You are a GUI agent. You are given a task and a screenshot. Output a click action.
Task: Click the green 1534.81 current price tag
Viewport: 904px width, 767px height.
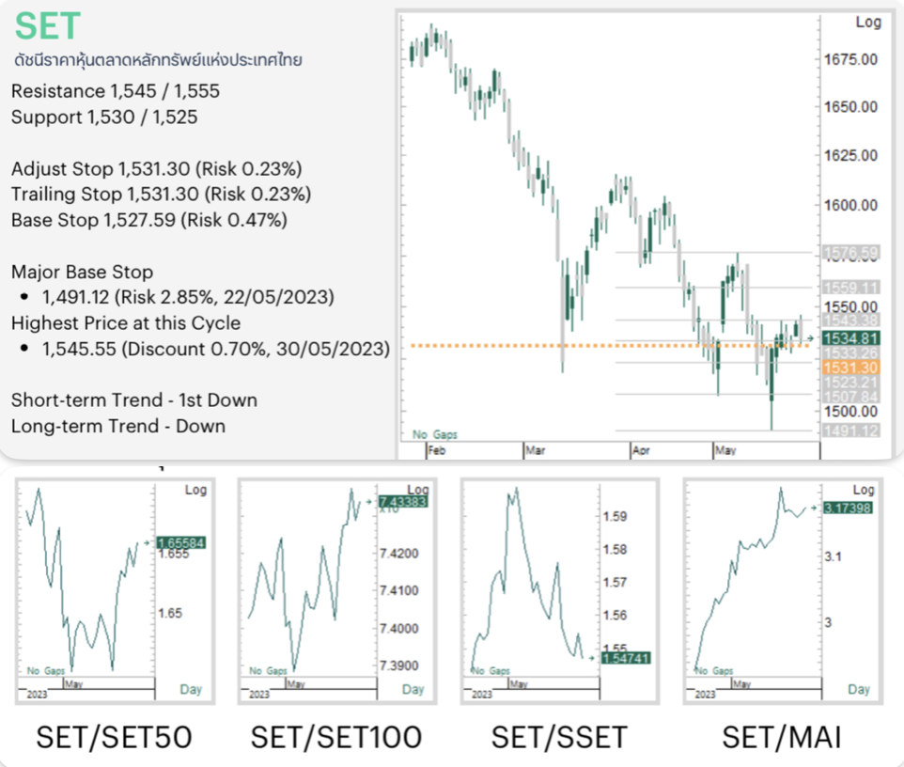point(851,338)
